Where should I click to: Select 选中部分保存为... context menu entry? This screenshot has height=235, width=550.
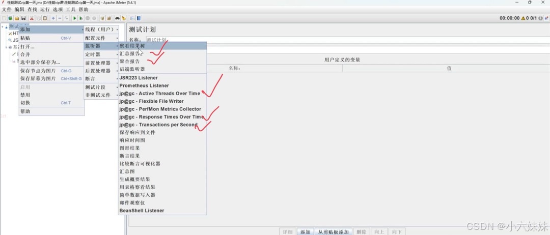pyautogui.click(x=51, y=63)
